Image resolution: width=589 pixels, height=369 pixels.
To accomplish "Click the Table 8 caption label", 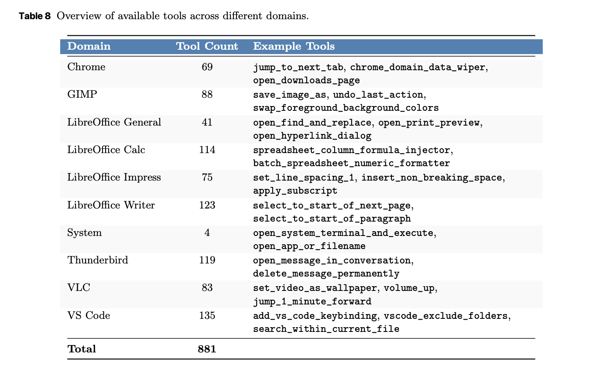I will [35, 17].
